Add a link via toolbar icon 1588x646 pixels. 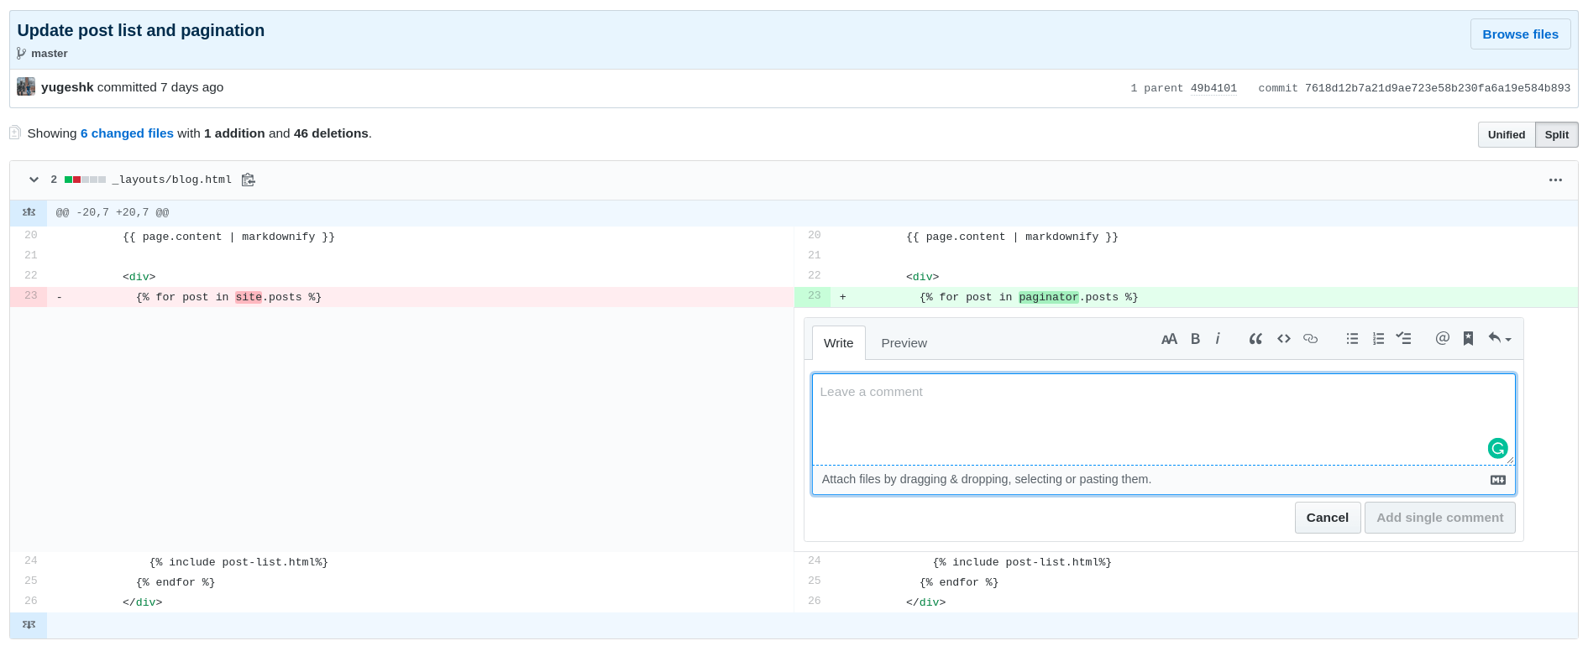1311,339
